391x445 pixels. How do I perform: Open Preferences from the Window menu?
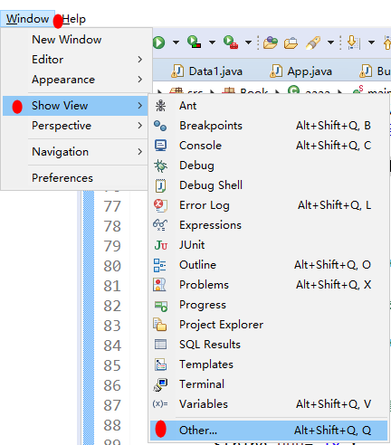coord(75,178)
